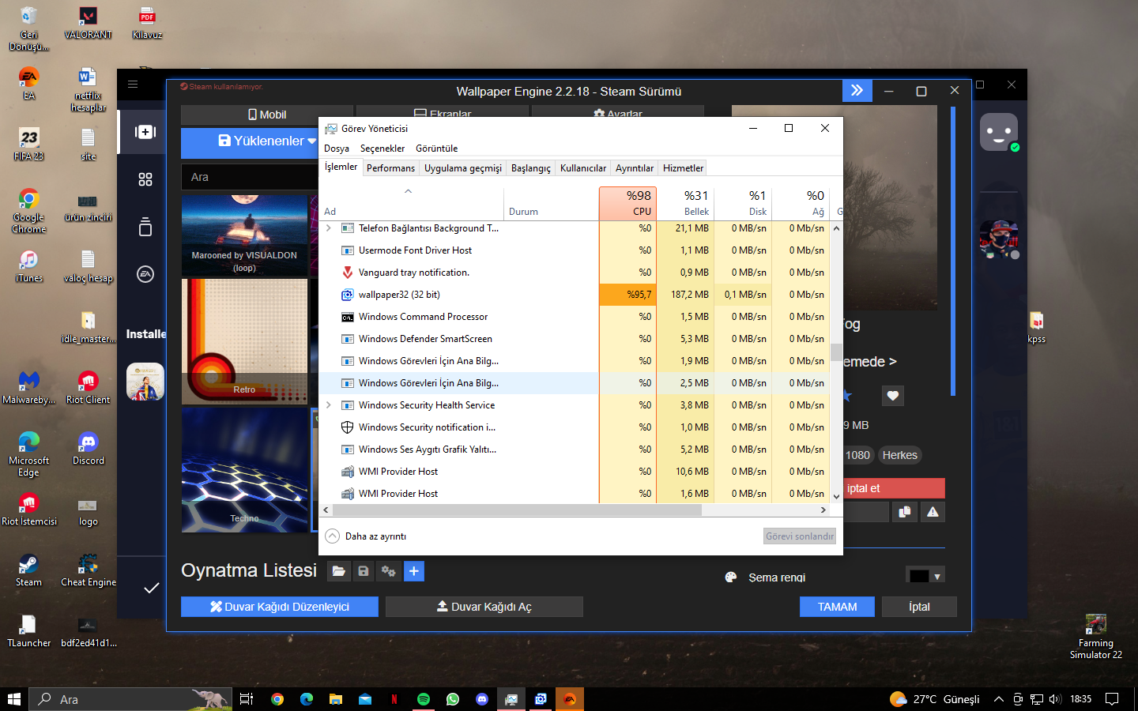Switch to Uygulama geçmişi tab
The height and width of the screenshot is (711, 1138).
(x=463, y=168)
